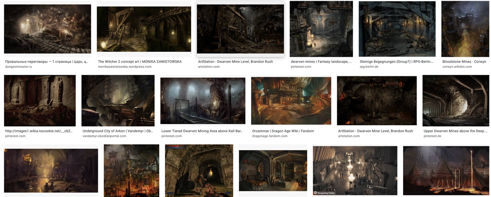Open the dwarven mines Fantasy landscape thumbnail

(x=321, y=29)
